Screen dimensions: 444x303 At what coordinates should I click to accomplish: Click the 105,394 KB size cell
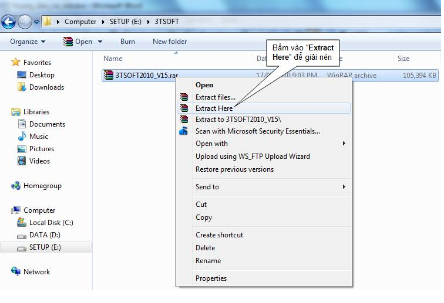419,76
